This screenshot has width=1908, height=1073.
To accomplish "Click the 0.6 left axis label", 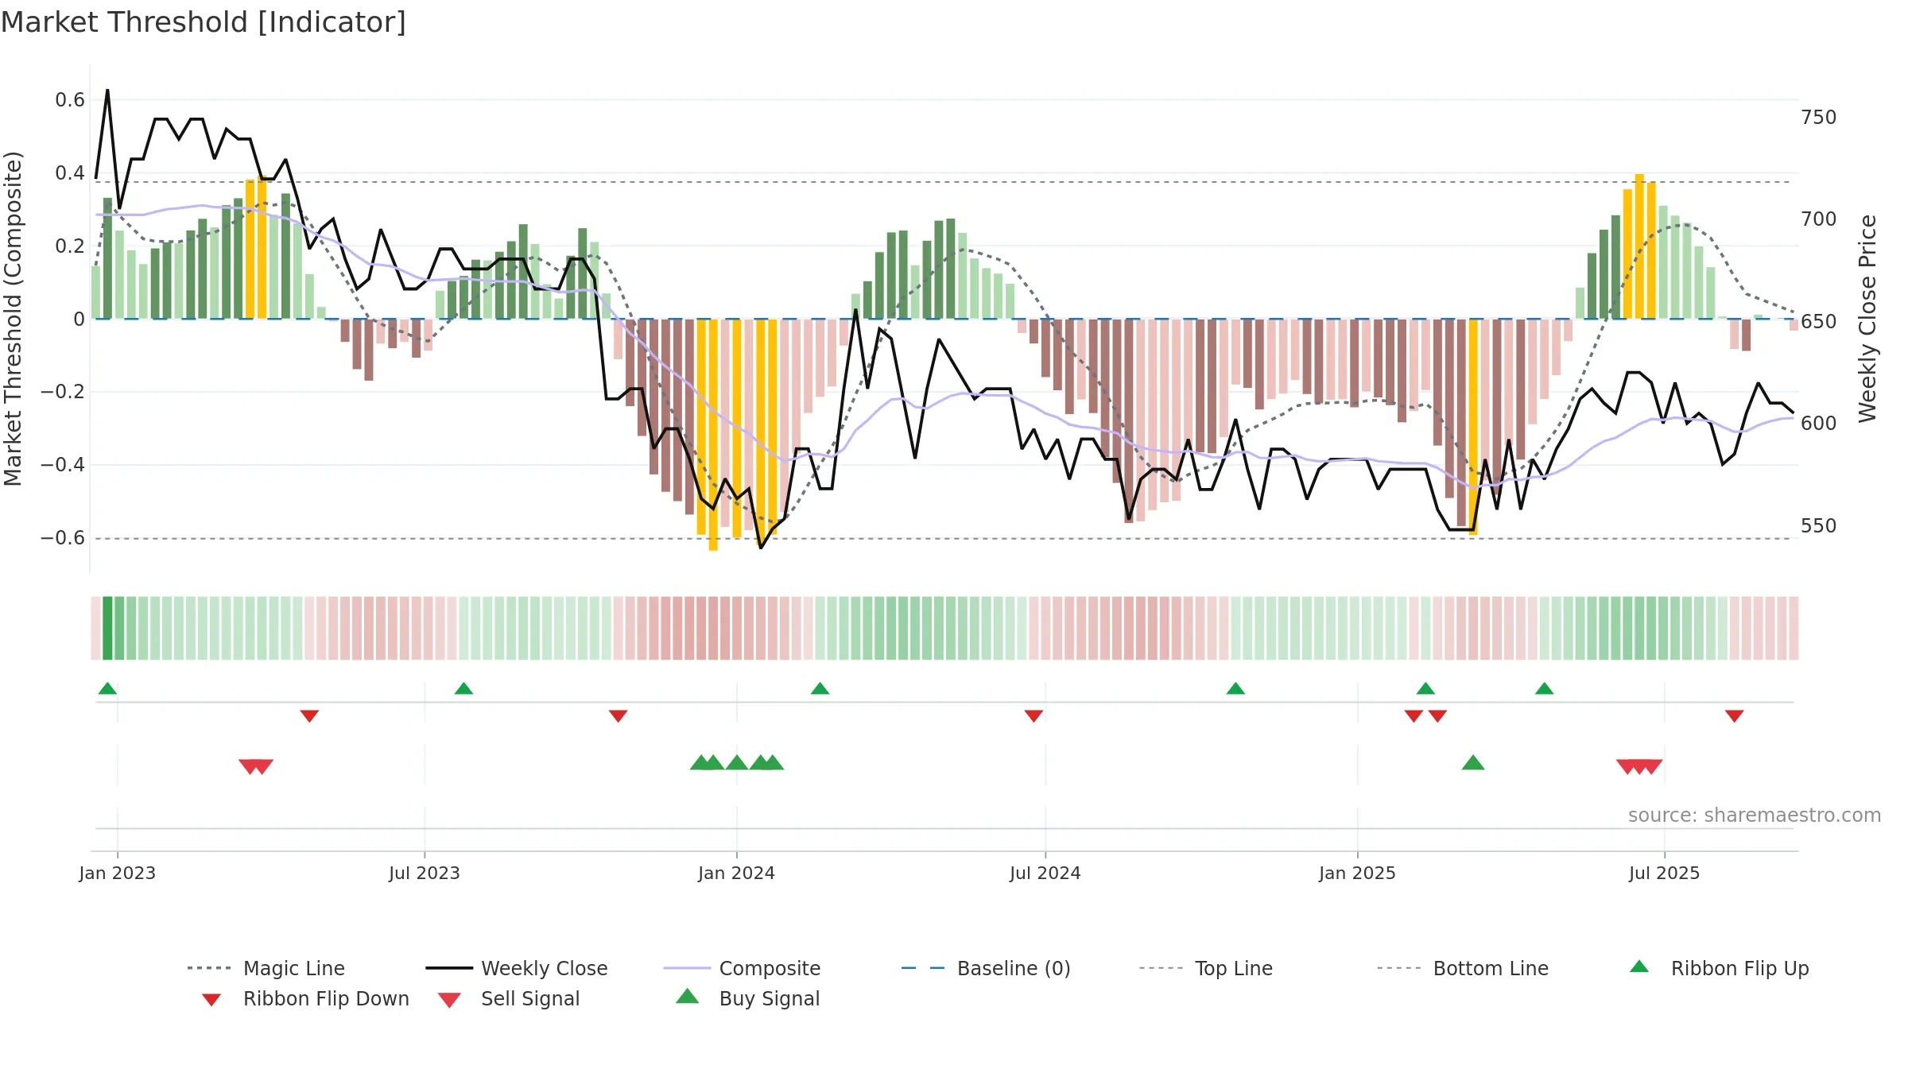I will point(70,100).
